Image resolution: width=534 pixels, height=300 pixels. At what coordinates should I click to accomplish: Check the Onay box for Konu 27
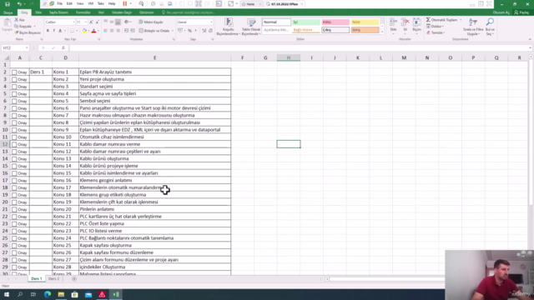tap(14, 260)
